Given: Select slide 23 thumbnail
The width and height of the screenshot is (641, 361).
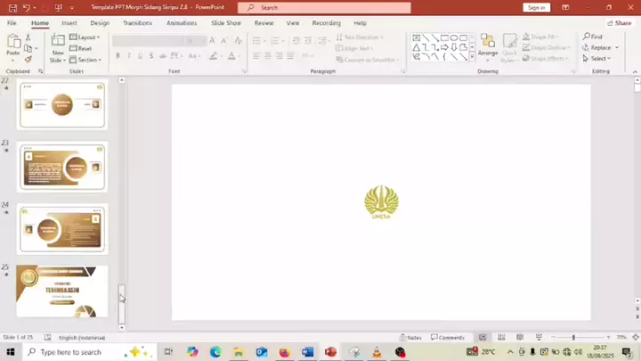Looking at the screenshot, I should click(x=61, y=168).
